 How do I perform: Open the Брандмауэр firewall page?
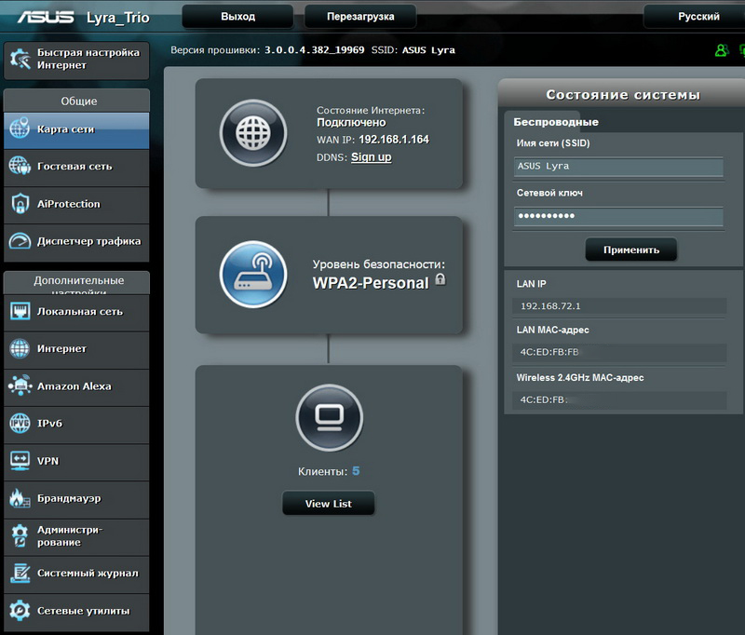(x=75, y=499)
